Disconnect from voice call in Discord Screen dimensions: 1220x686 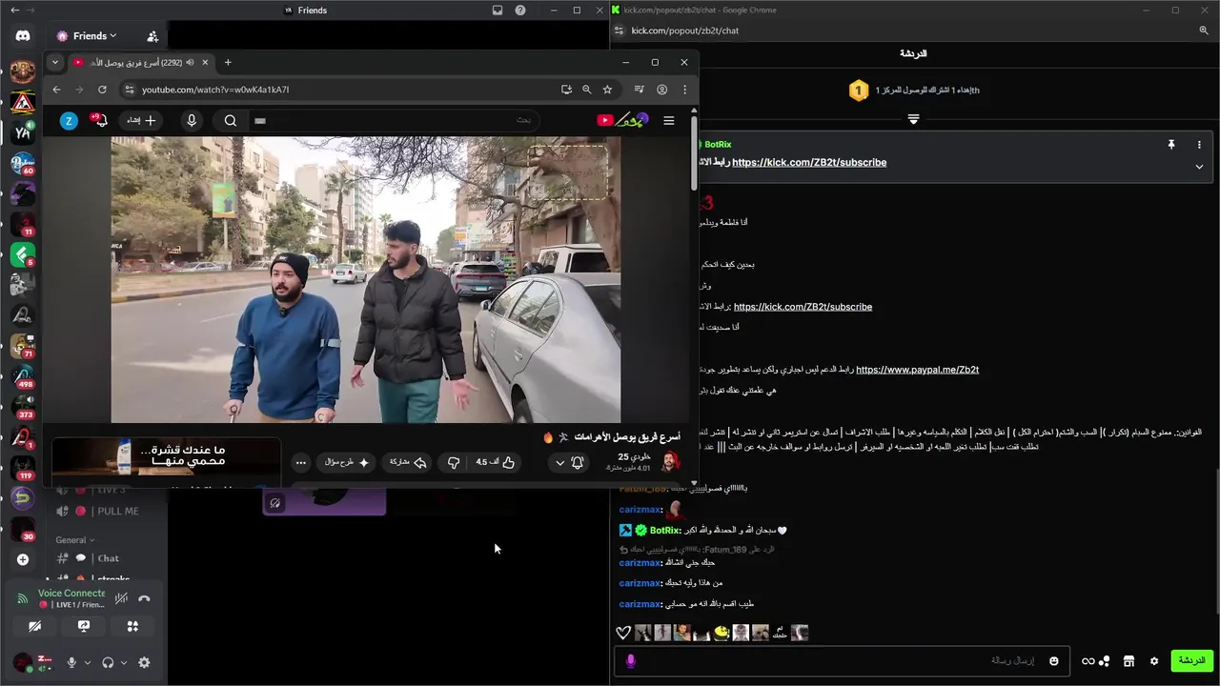pyautogui.click(x=144, y=598)
